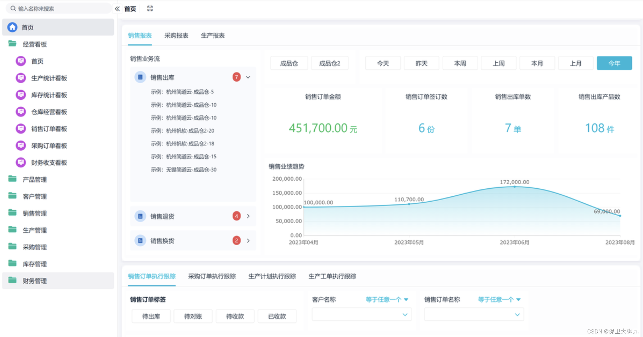Click the 产品管理 folder icon
Viewport: 643px width, 337px height.
tap(12, 179)
